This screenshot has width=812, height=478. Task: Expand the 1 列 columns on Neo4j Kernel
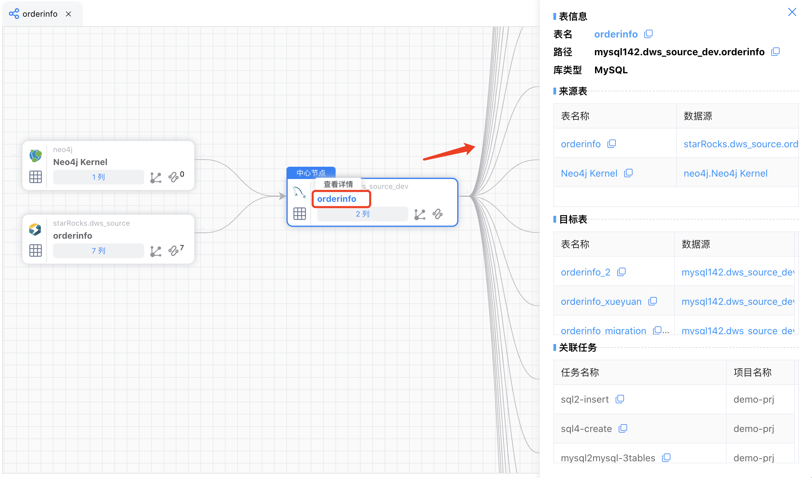(x=98, y=177)
